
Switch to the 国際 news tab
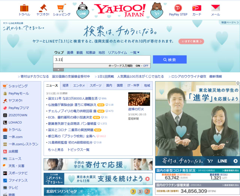click(x=120, y=85)
